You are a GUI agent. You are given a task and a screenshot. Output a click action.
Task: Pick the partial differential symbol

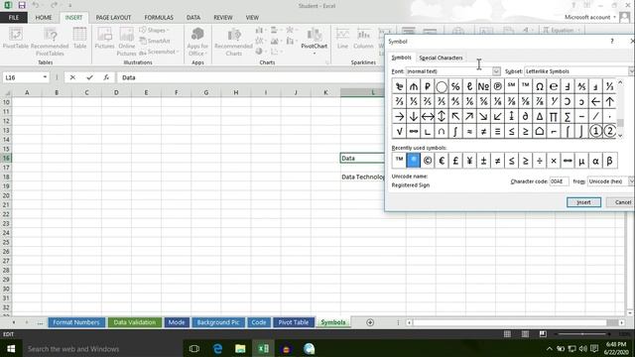[525, 117]
